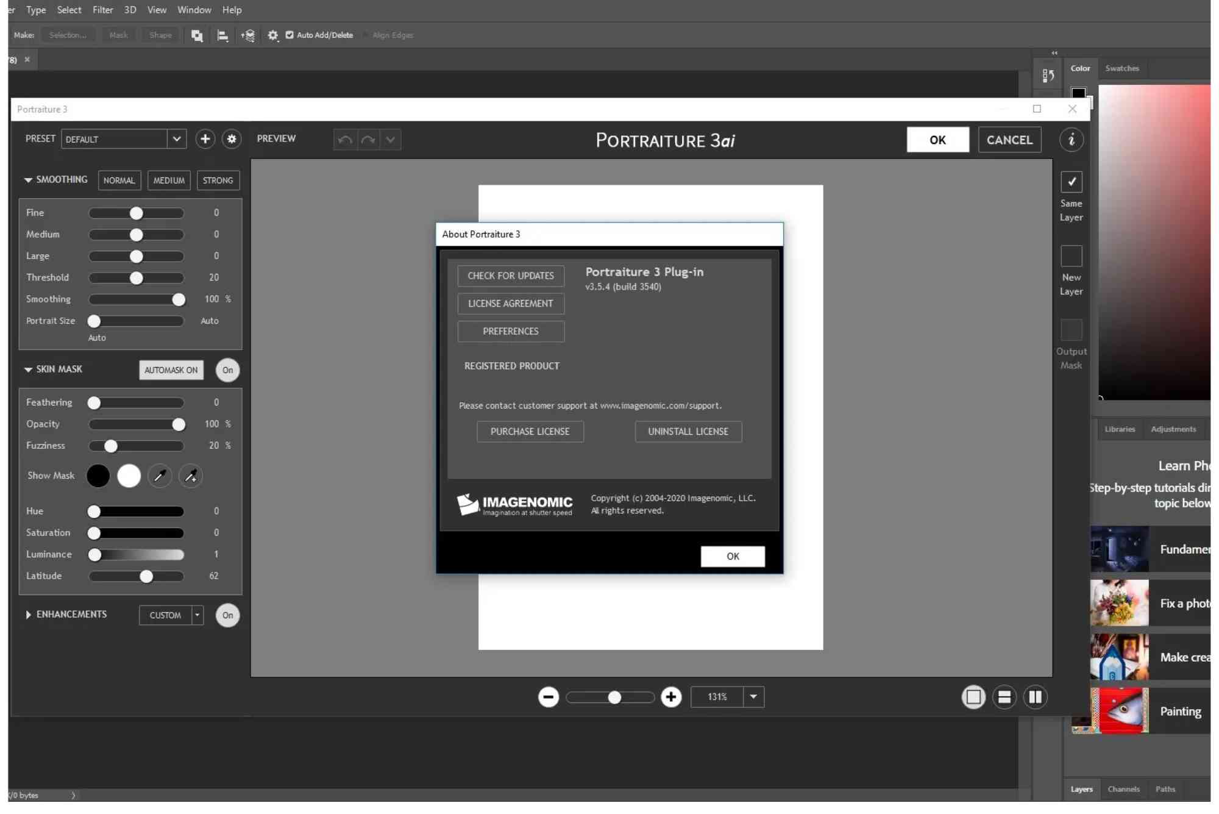Screen dimensions: 1219x814
Task: Zoom in with the plus icon
Action: click(671, 697)
